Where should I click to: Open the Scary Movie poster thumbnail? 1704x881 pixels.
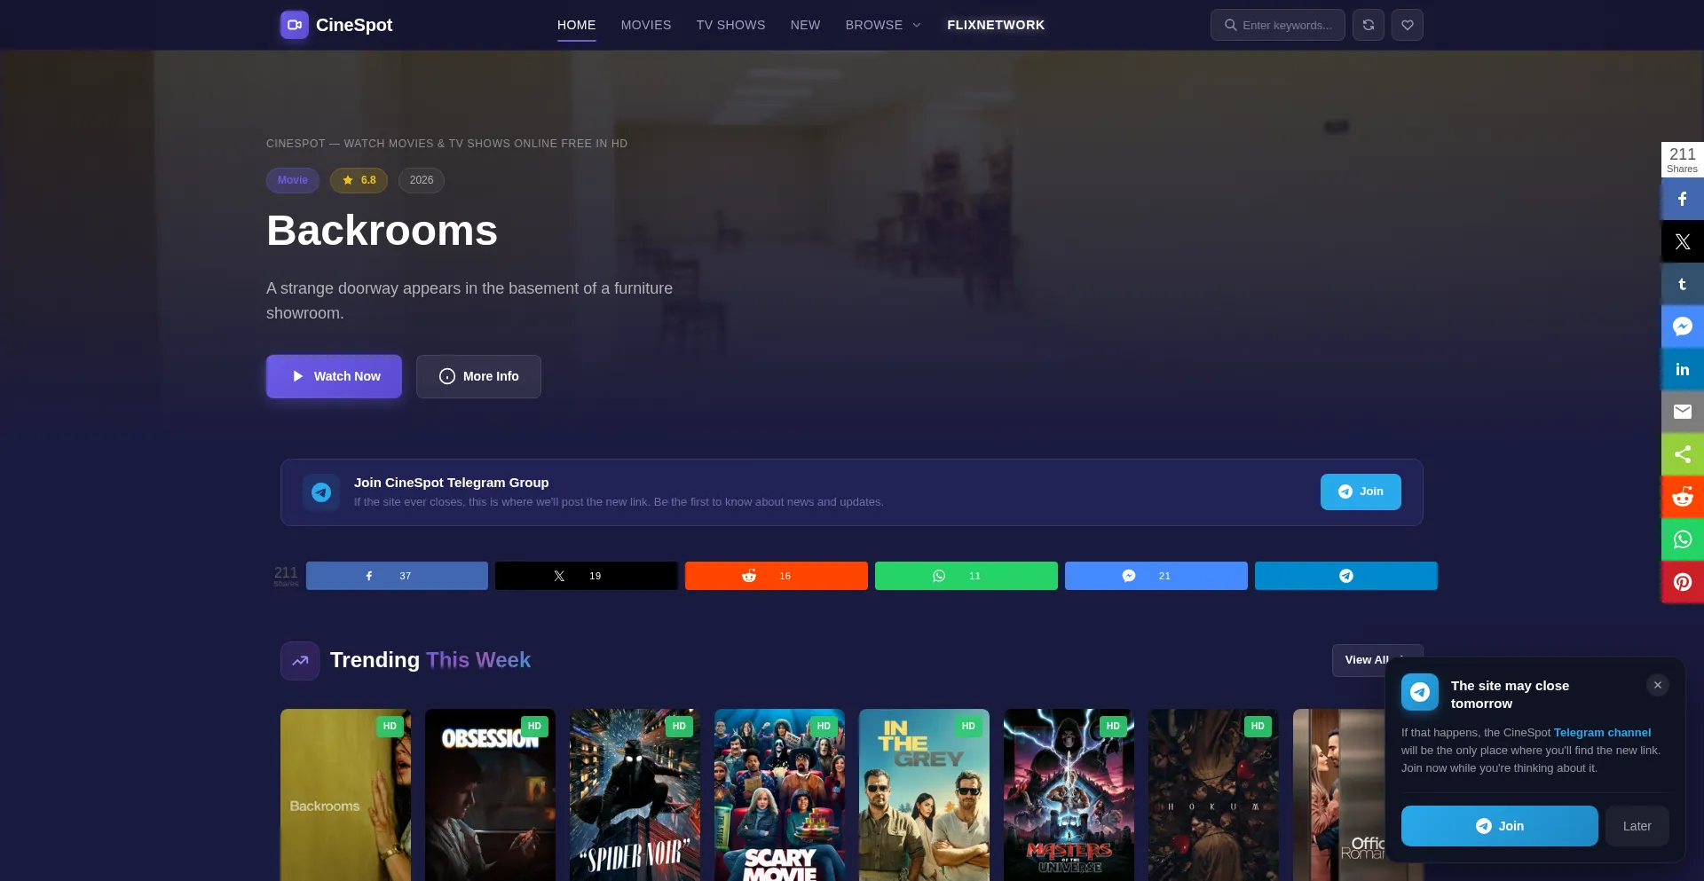(x=779, y=795)
